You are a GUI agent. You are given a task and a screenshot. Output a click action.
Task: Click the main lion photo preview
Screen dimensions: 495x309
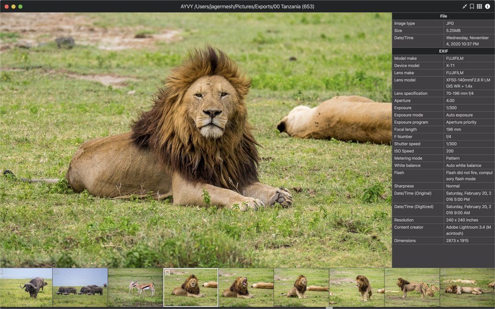(x=196, y=140)
